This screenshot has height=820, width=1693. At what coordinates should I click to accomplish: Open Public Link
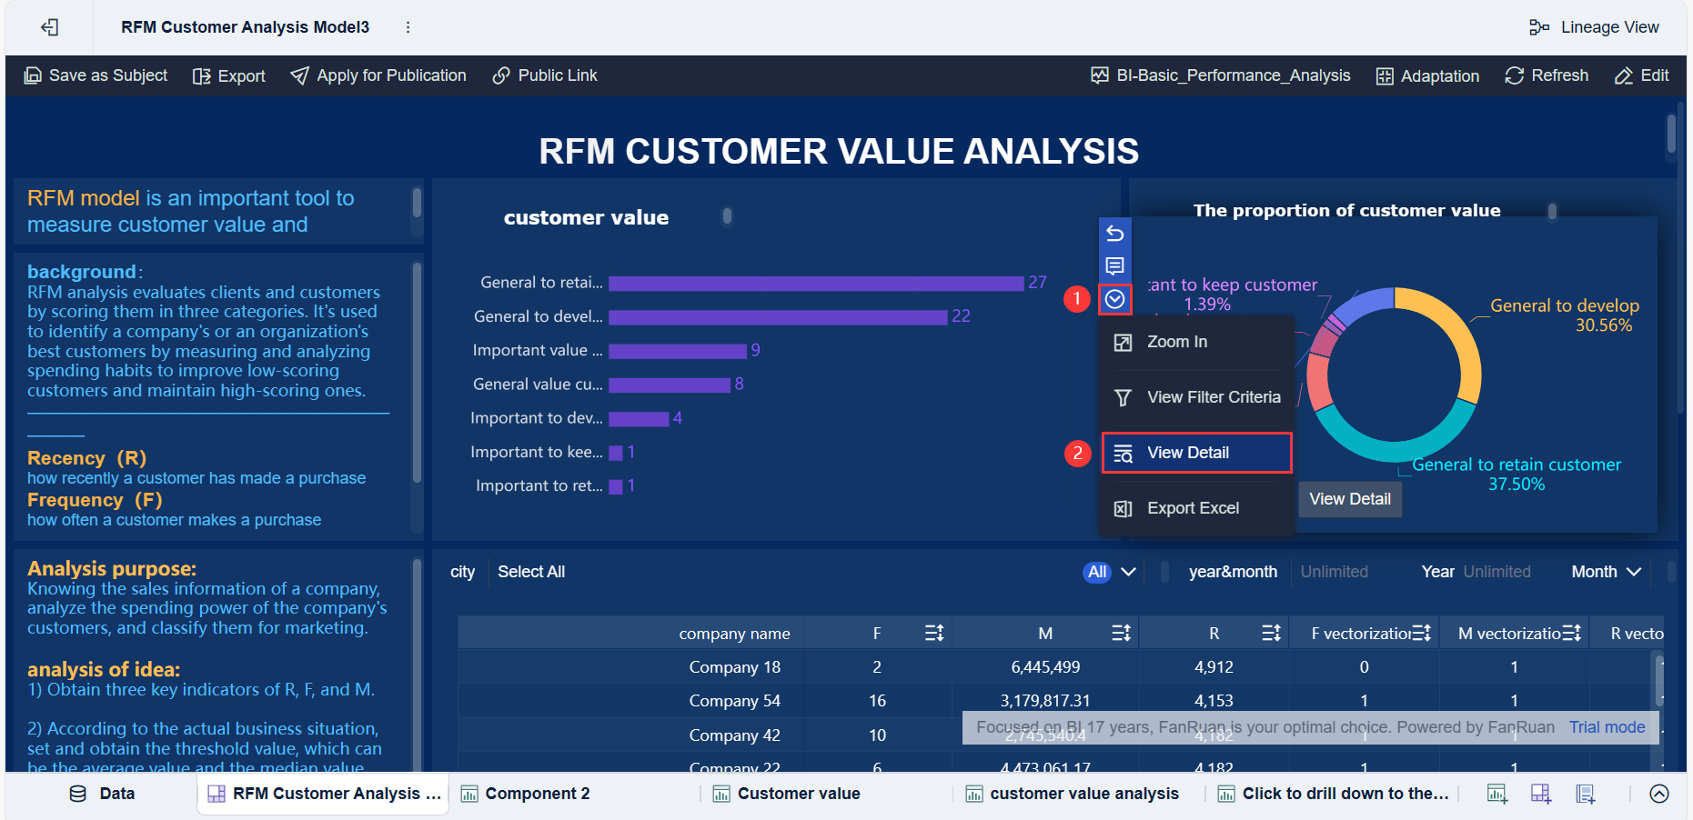545,75
